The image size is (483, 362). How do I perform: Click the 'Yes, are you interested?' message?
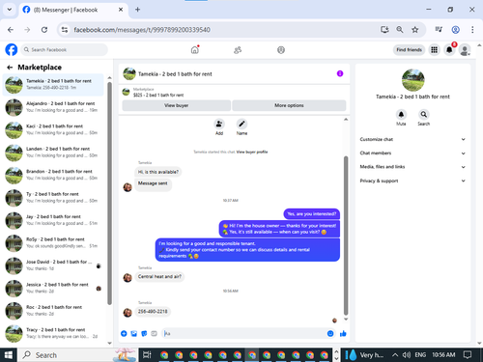pyautogui.click(x=311, y=214)
